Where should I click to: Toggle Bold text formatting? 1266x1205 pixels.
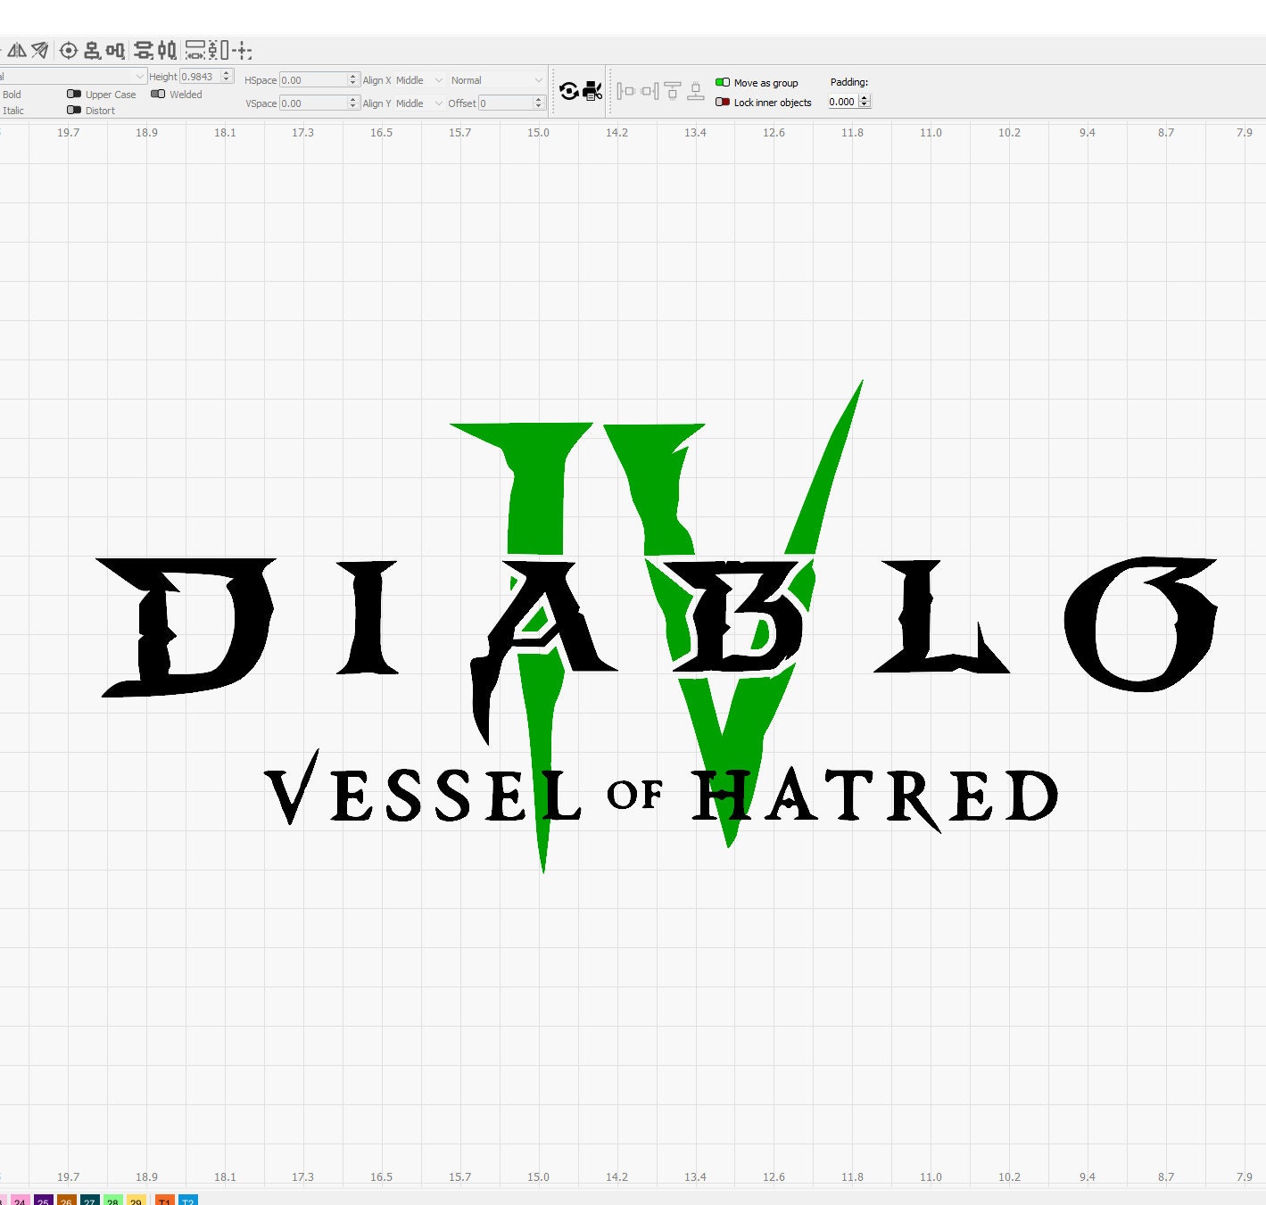click(12, 95)
